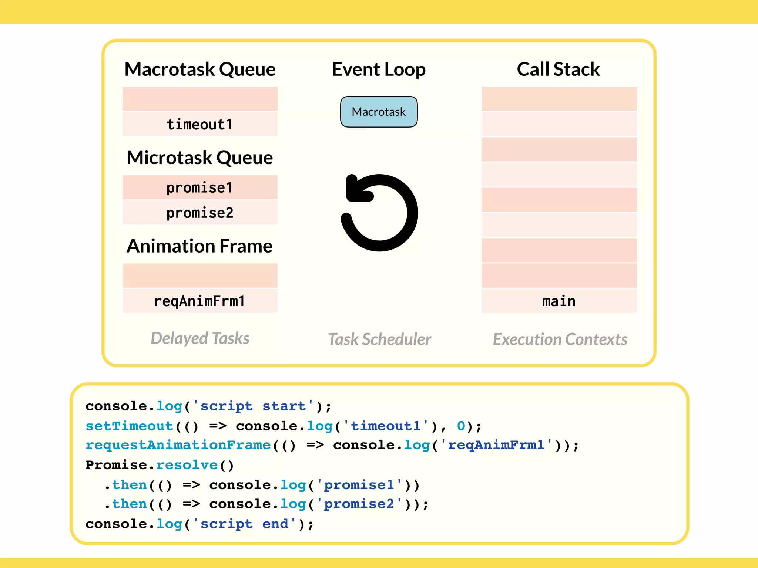Viewport: 758px width, 568px height.
Task: Click the Event Loop title
Action: coord(379,69)
